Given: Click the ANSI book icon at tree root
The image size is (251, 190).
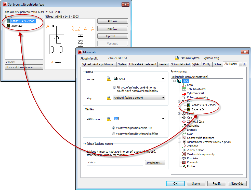Looking at the screenshot, I should click(179, 81).
